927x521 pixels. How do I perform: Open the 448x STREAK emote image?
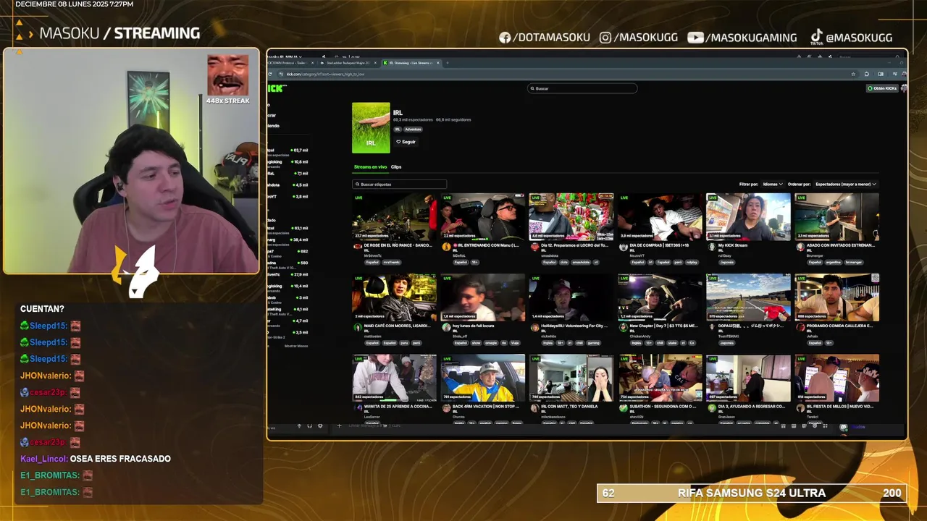click(227, 75)
